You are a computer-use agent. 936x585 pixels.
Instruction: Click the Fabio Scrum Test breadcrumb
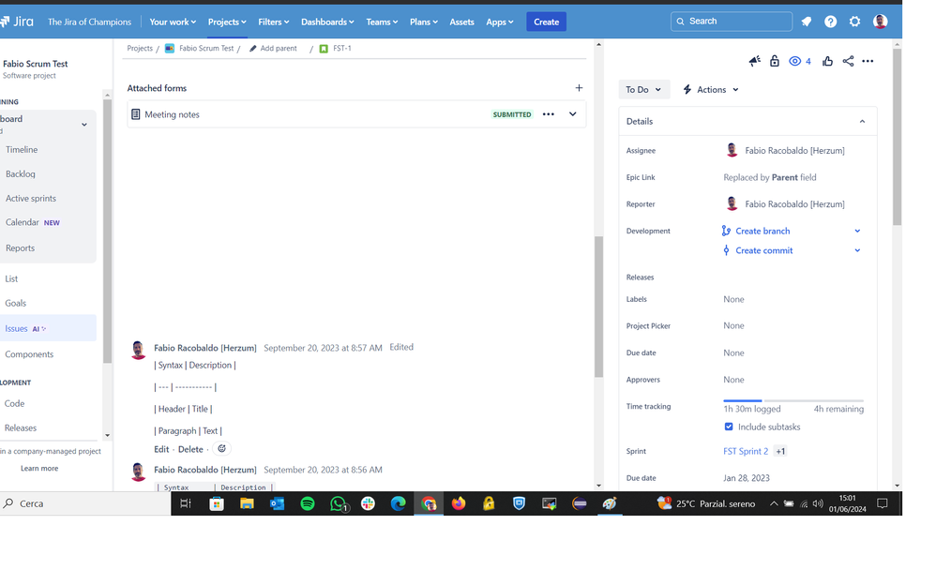point(206,49)
